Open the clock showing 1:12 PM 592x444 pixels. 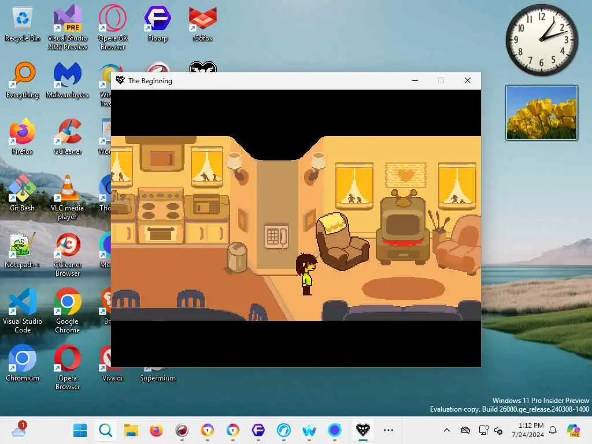(527, 430)
